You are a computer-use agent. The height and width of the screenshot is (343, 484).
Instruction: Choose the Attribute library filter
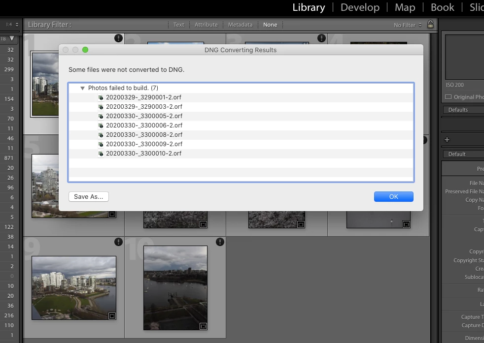coord(206,25)
